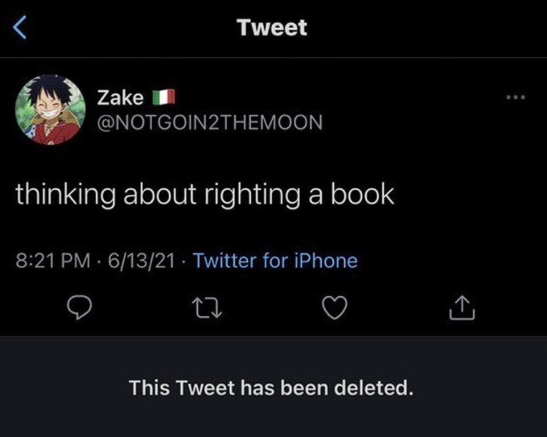Go back using the top-left arrow
The width and height of the screenshot is (547, 437).
click(22, 30)
